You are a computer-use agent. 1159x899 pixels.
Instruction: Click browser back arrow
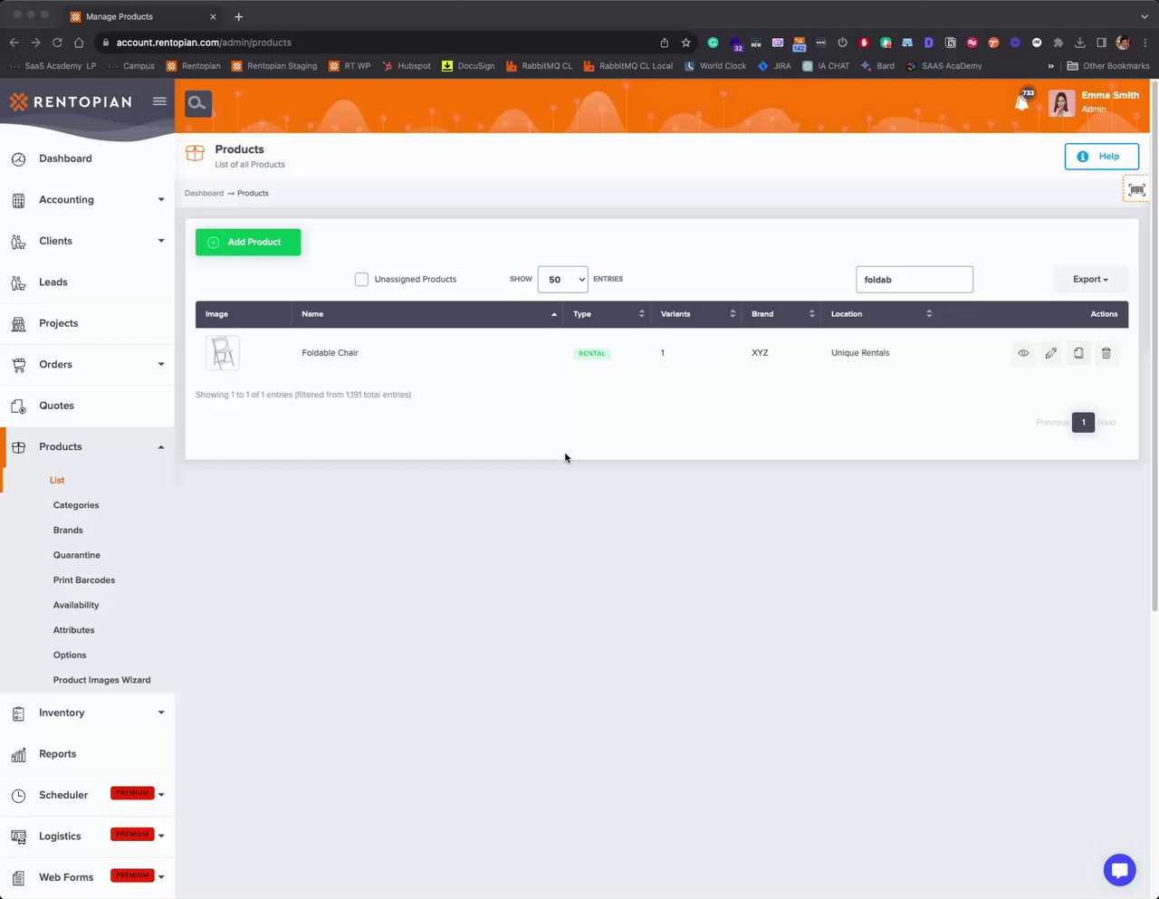tap(14, 43)
